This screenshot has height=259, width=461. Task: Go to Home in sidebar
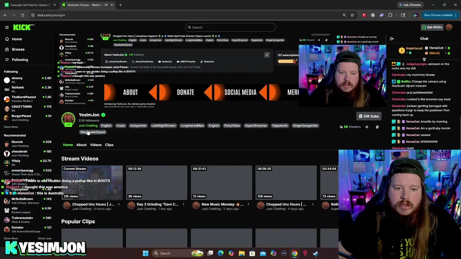pos(17,39)
